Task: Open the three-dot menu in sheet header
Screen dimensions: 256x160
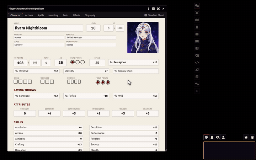Action: tap(148, 9)
